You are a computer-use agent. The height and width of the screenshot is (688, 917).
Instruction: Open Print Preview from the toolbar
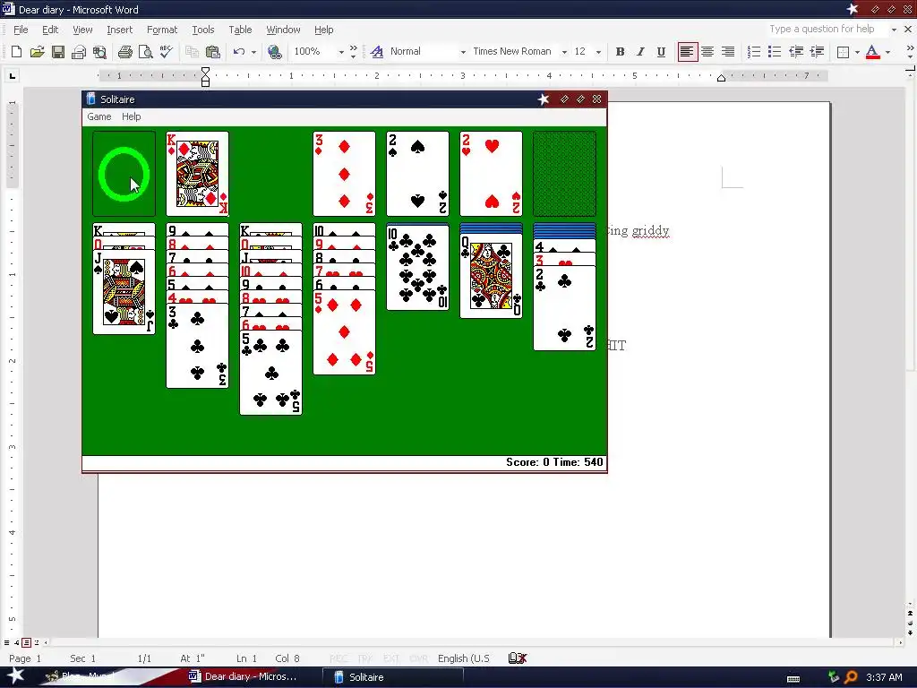(x=146, y=52)
